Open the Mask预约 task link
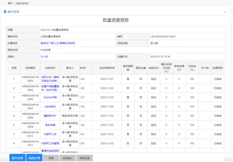Image resolution: width=233 pixels, height=162 pixels. coord(50,106)
